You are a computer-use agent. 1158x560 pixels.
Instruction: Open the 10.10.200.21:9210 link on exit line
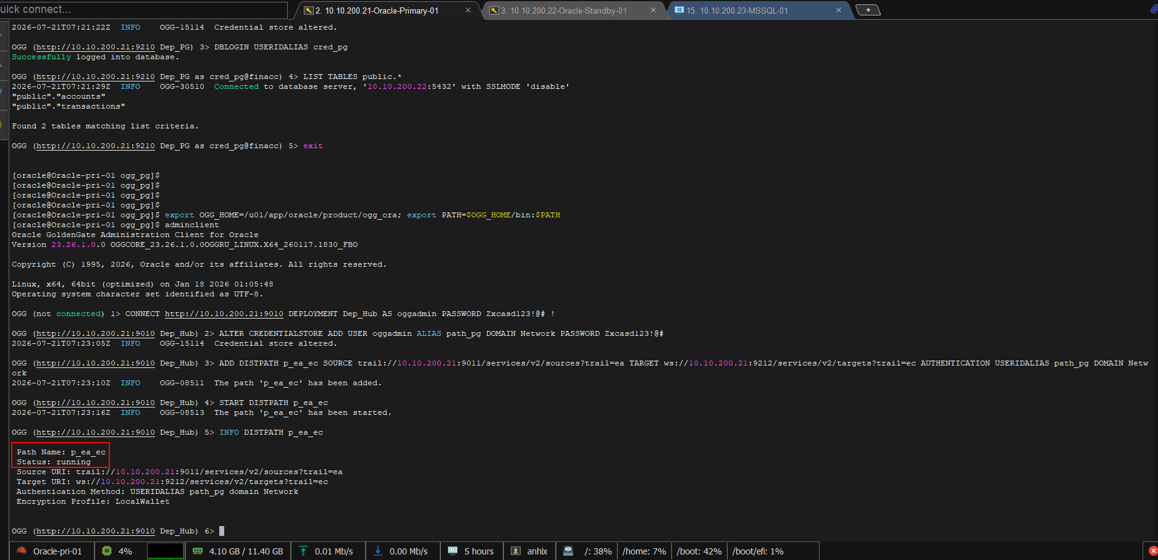click(96, 146)
